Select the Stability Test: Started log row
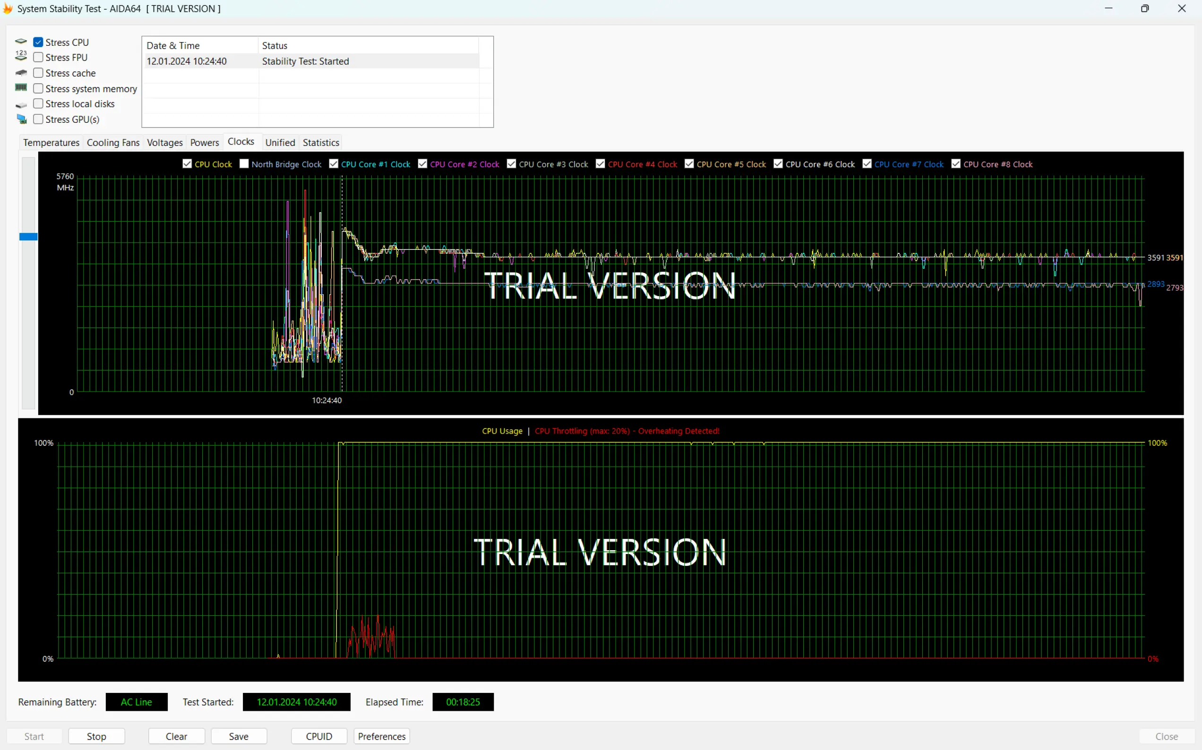Screen dimensions: 1202x750 click(x=305, y=61)
